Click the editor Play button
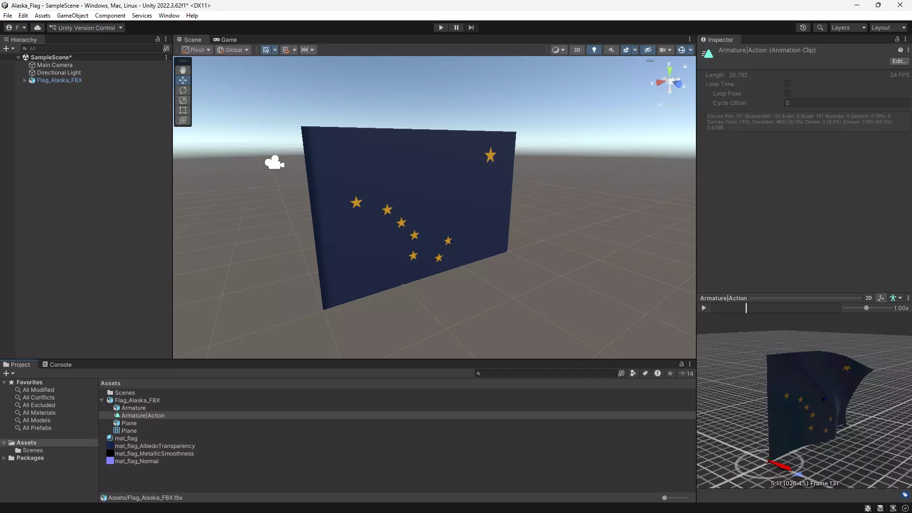This screenshot has width=912, height=513. tap(441, 28)
